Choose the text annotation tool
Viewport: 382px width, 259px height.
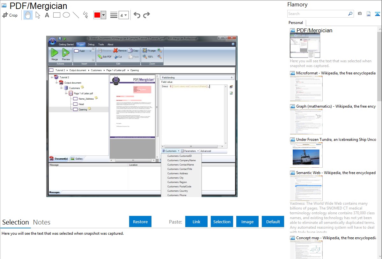click(47, 15)
